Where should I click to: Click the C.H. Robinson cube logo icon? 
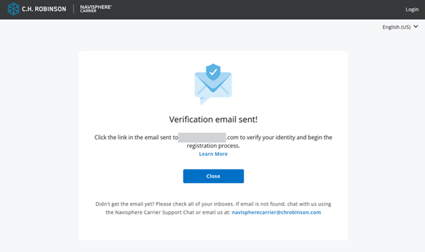14,9
